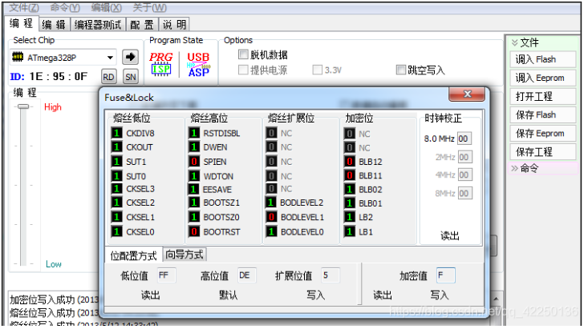The width and height of the screenshot is (584, 329).
Task: Click 调入 Flash button
Action: [542, 59]
